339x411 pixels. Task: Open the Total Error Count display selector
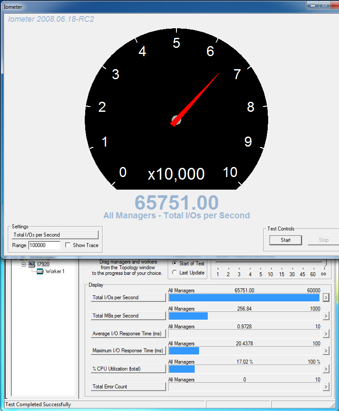click(x=128, y=387)
